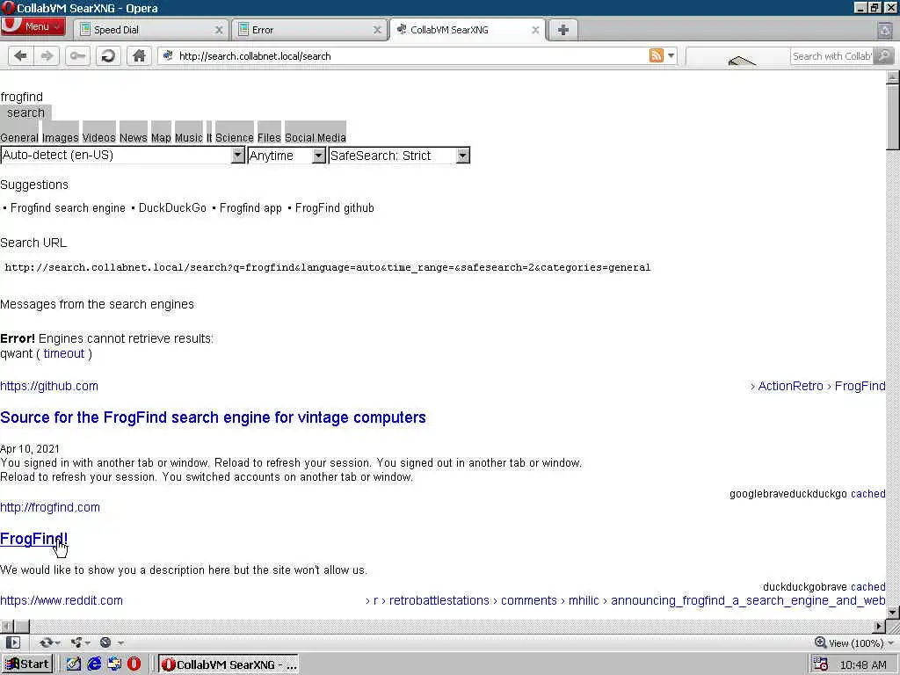Open cached link for googlebraveduckduckgo result
The width and height of the screenshot is (900, 675).
click(867, 494)
